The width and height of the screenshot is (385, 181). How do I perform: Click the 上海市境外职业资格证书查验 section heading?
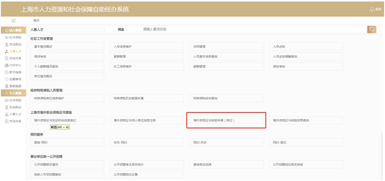tap(51, 112)
